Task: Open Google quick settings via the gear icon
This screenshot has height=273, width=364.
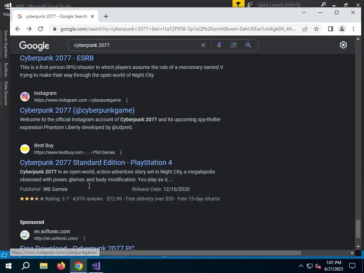Action: [343, 45]
